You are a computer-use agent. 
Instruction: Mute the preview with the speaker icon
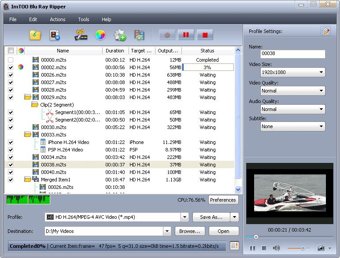pyautogui.click(x=276, y=248)
